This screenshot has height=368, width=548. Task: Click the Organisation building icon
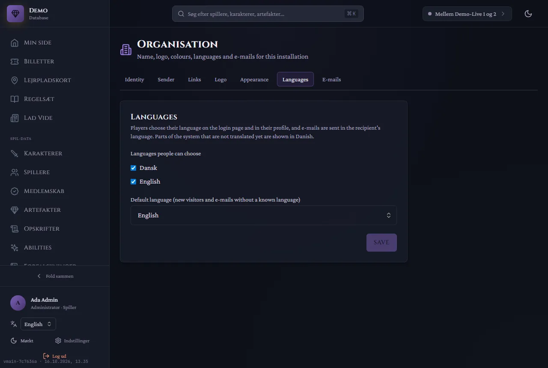tap(126, 50)
